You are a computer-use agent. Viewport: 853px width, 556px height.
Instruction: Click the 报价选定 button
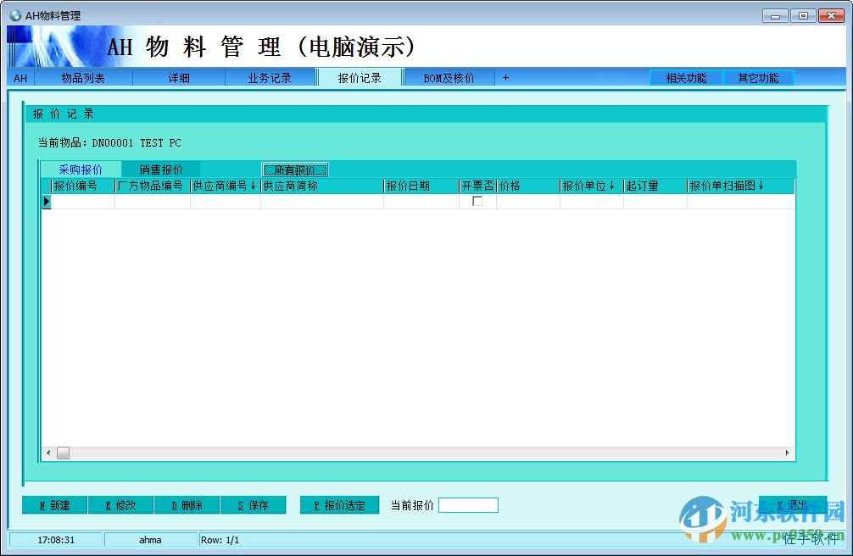point(339,504)
